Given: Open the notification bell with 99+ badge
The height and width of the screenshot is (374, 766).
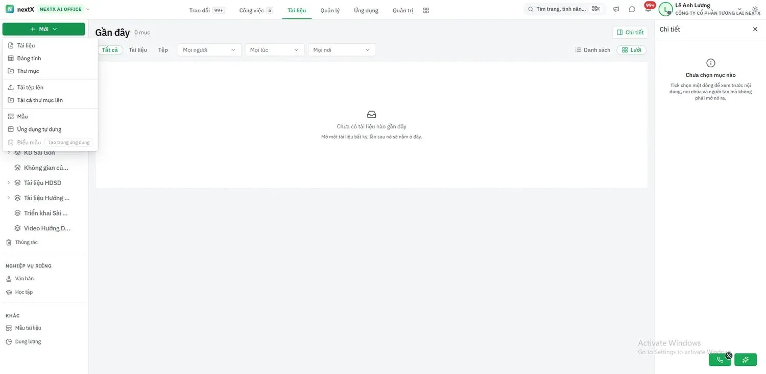Looking at the screenshot, I should point(648,9).
